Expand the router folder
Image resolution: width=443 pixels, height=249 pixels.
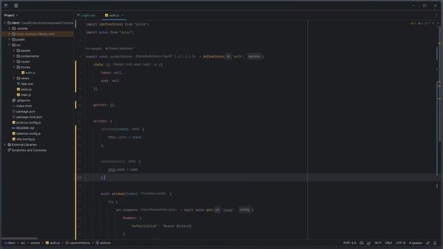pyautogui.click(x=14, y=62)
